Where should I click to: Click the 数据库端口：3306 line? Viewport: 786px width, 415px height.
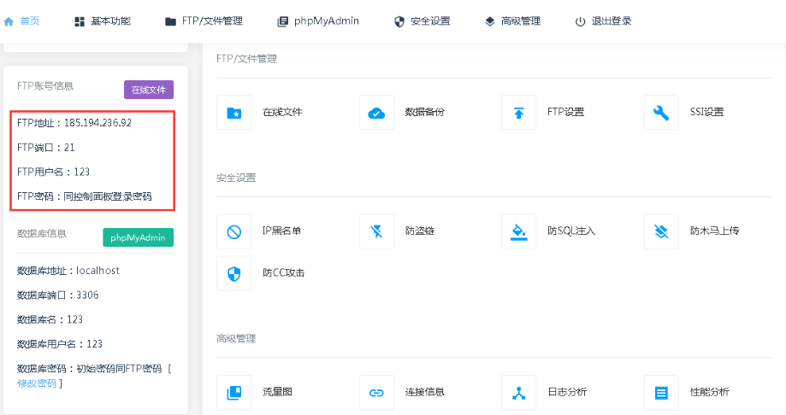pos(57,295)
